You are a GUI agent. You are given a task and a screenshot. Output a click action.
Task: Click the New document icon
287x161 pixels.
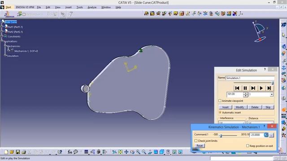tap(6, 152)
